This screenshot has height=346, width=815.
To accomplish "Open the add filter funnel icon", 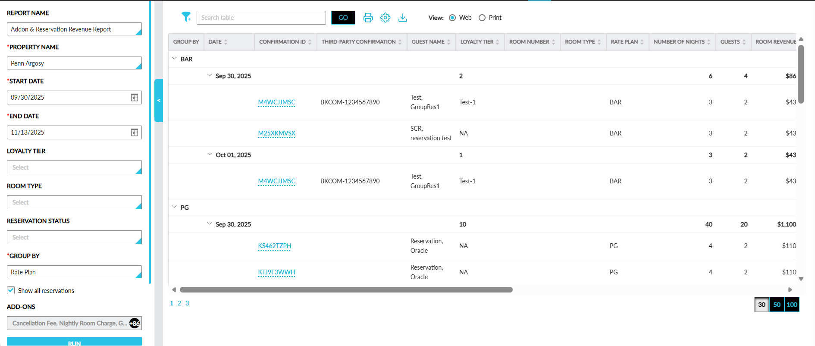I will coord(186,17).
